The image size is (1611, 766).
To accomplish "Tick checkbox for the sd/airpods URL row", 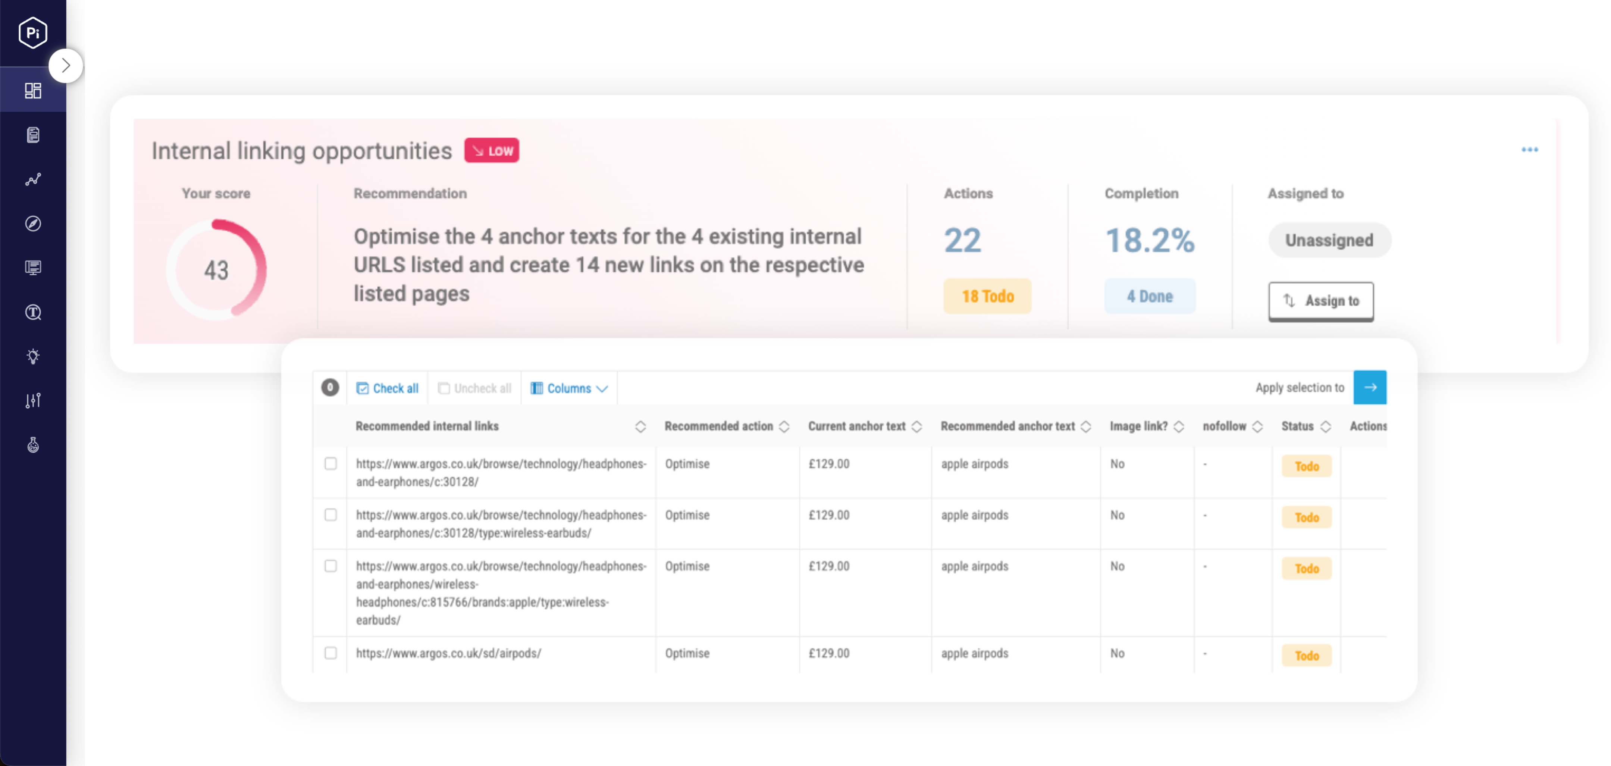I will pyautogui.click(x=330, y=653).
